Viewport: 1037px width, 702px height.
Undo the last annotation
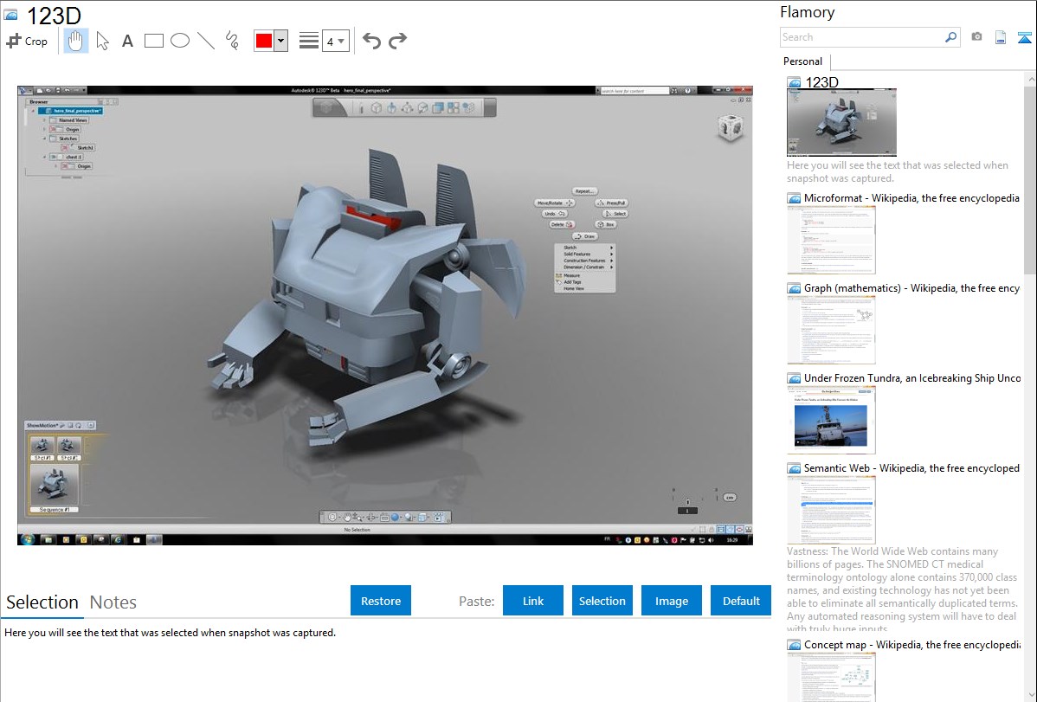pyautogui.click(x=371, y=41)
